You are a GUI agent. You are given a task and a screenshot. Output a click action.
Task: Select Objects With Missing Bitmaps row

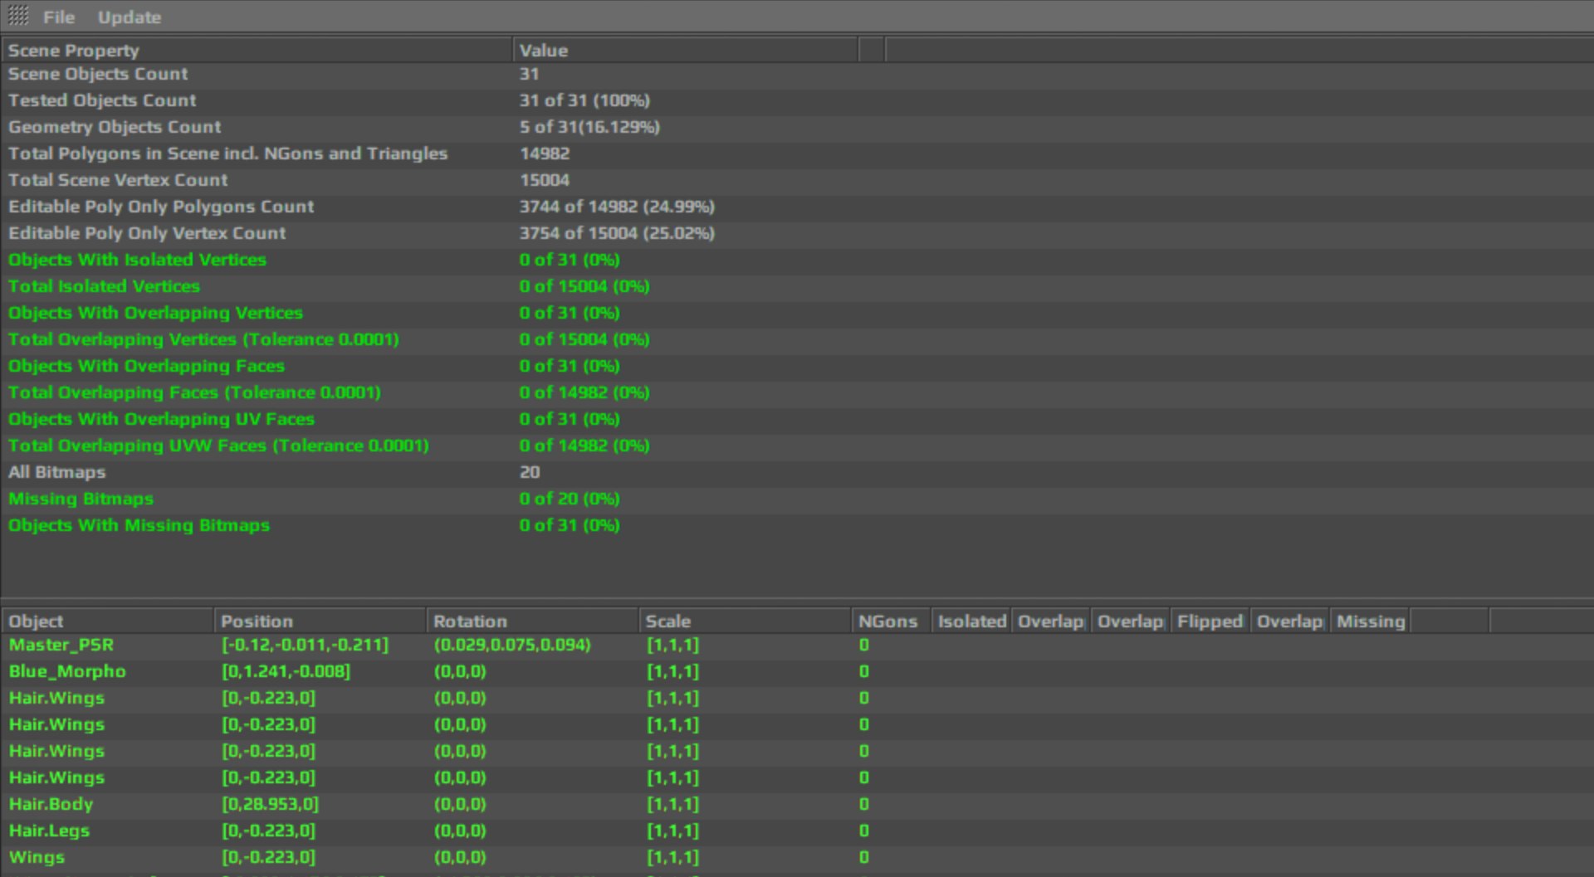797,526
